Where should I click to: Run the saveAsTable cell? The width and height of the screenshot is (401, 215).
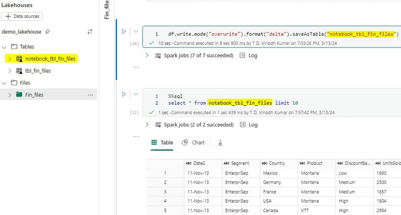coord(124,32)
